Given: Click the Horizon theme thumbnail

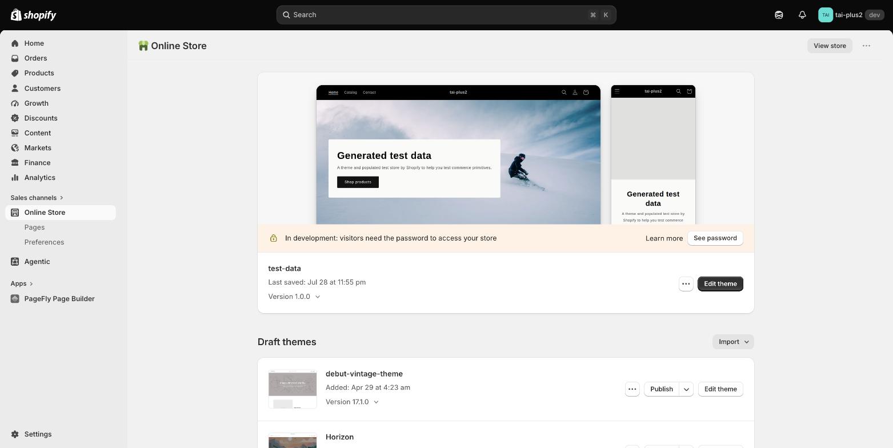Looking at the screenshot, I should (293, 441).
